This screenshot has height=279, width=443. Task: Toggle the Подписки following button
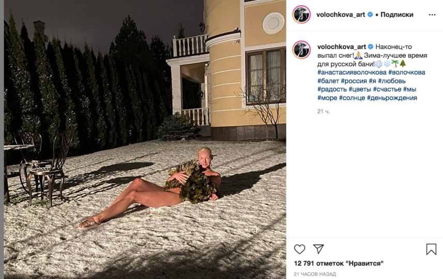point(397,14)
